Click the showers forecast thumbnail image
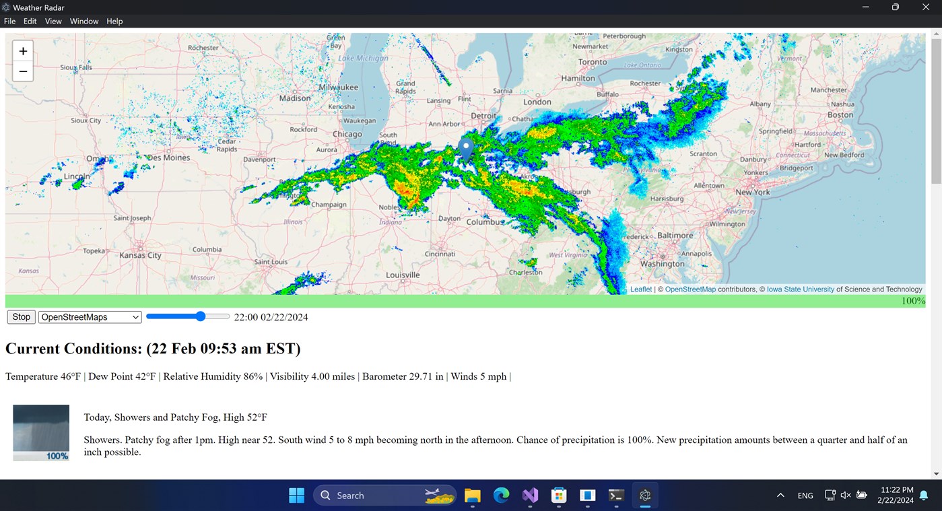The width and height of the screenshot is (942, 511). (x=40, y=432)
